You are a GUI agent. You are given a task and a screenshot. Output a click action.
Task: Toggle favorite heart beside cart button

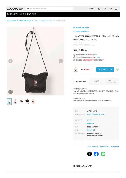pos(117,69)
